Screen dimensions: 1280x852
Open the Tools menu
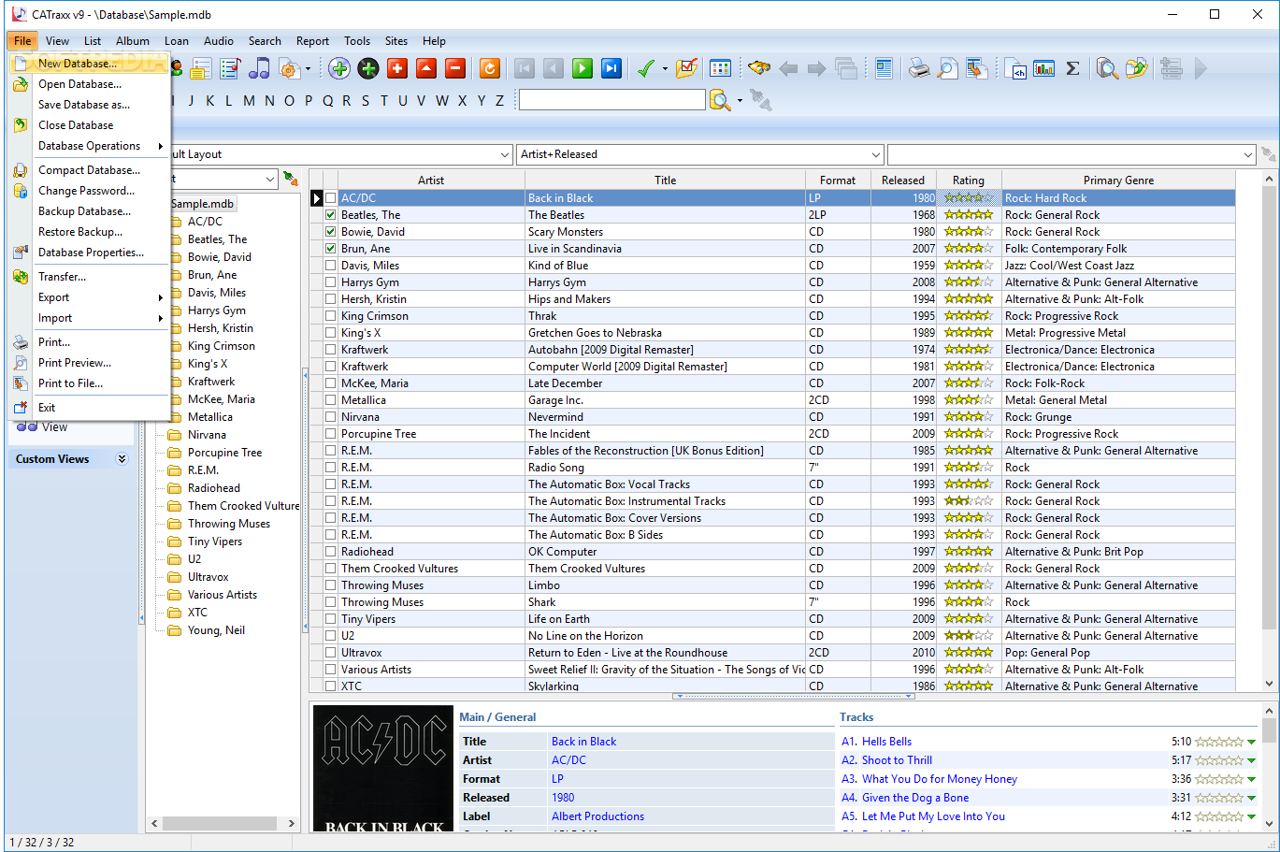click(x=357, y=41)
